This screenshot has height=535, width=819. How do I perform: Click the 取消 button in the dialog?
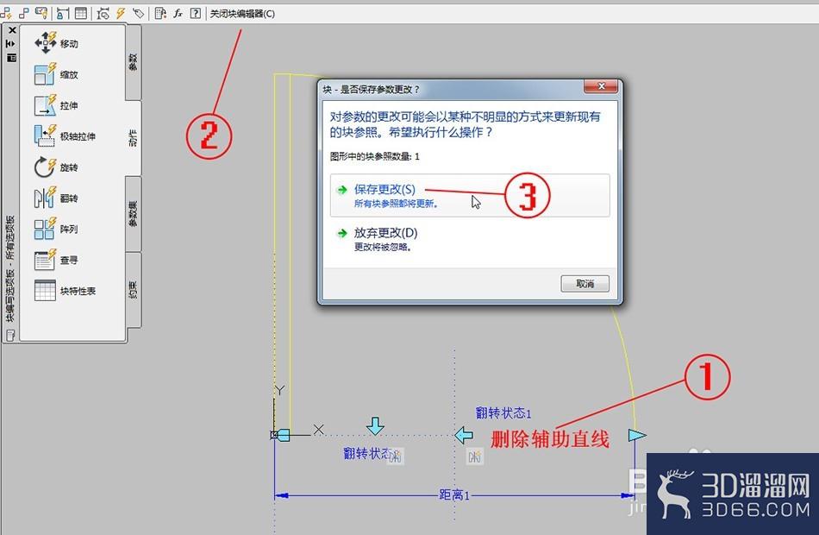click(585, 283)
